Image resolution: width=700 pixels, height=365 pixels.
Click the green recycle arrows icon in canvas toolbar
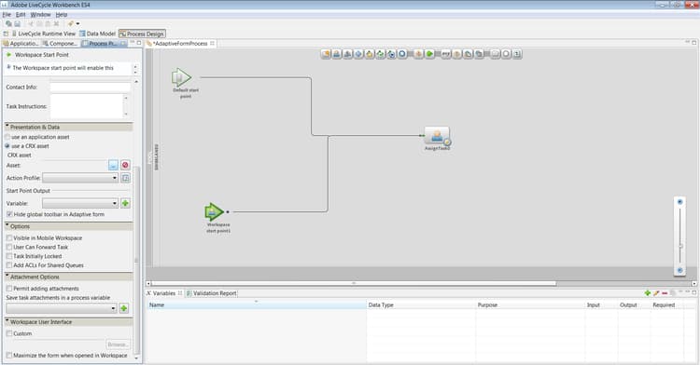381,54
